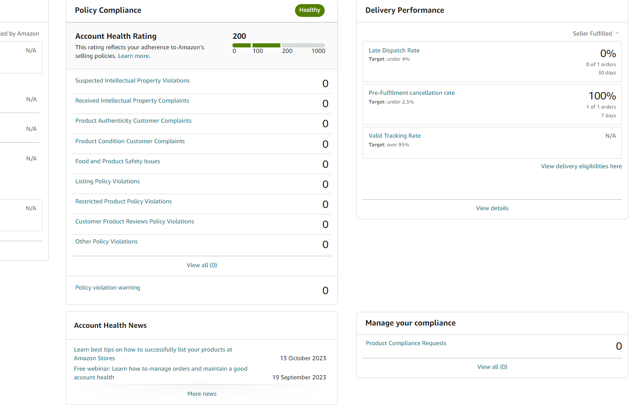Click More news link
The image size is (632, 419).
click(x=202, y=394)
